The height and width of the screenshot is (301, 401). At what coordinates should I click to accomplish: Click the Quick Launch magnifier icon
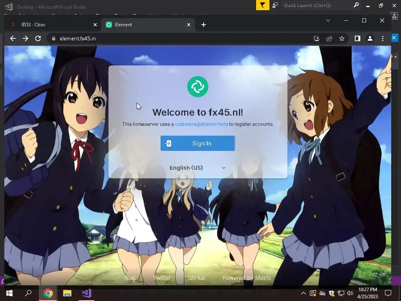click(x=356, y=5)
